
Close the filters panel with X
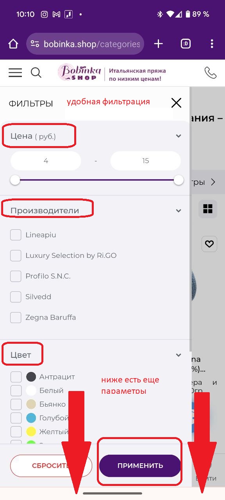click(176, 103)
